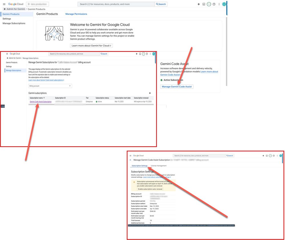Open the Learn more about subscription settings link

pos(157,177)
